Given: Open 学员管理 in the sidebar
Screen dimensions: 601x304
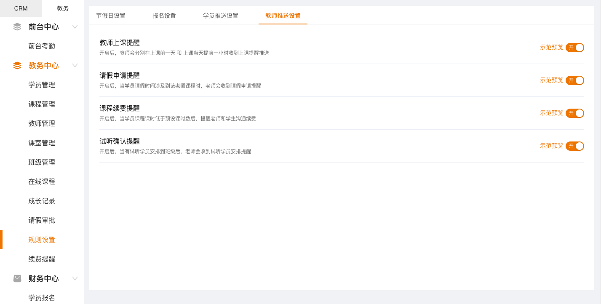Looking at the screenshot, I should tap(42, 85).
